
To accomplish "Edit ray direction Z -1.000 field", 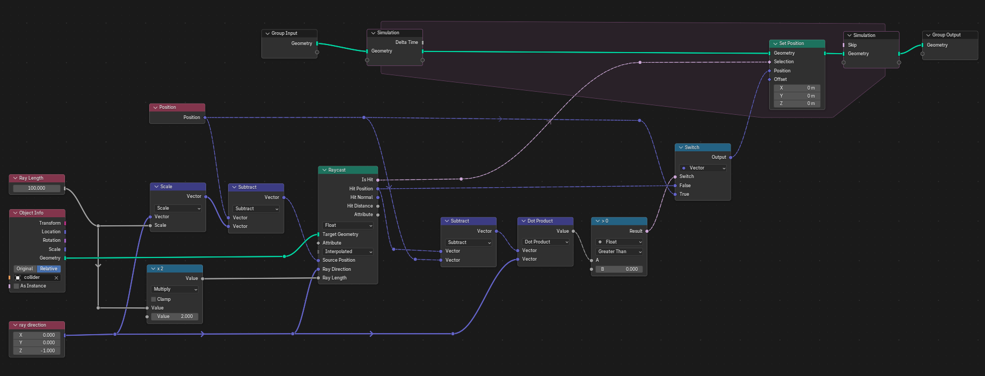I will [x=37, y=351].
